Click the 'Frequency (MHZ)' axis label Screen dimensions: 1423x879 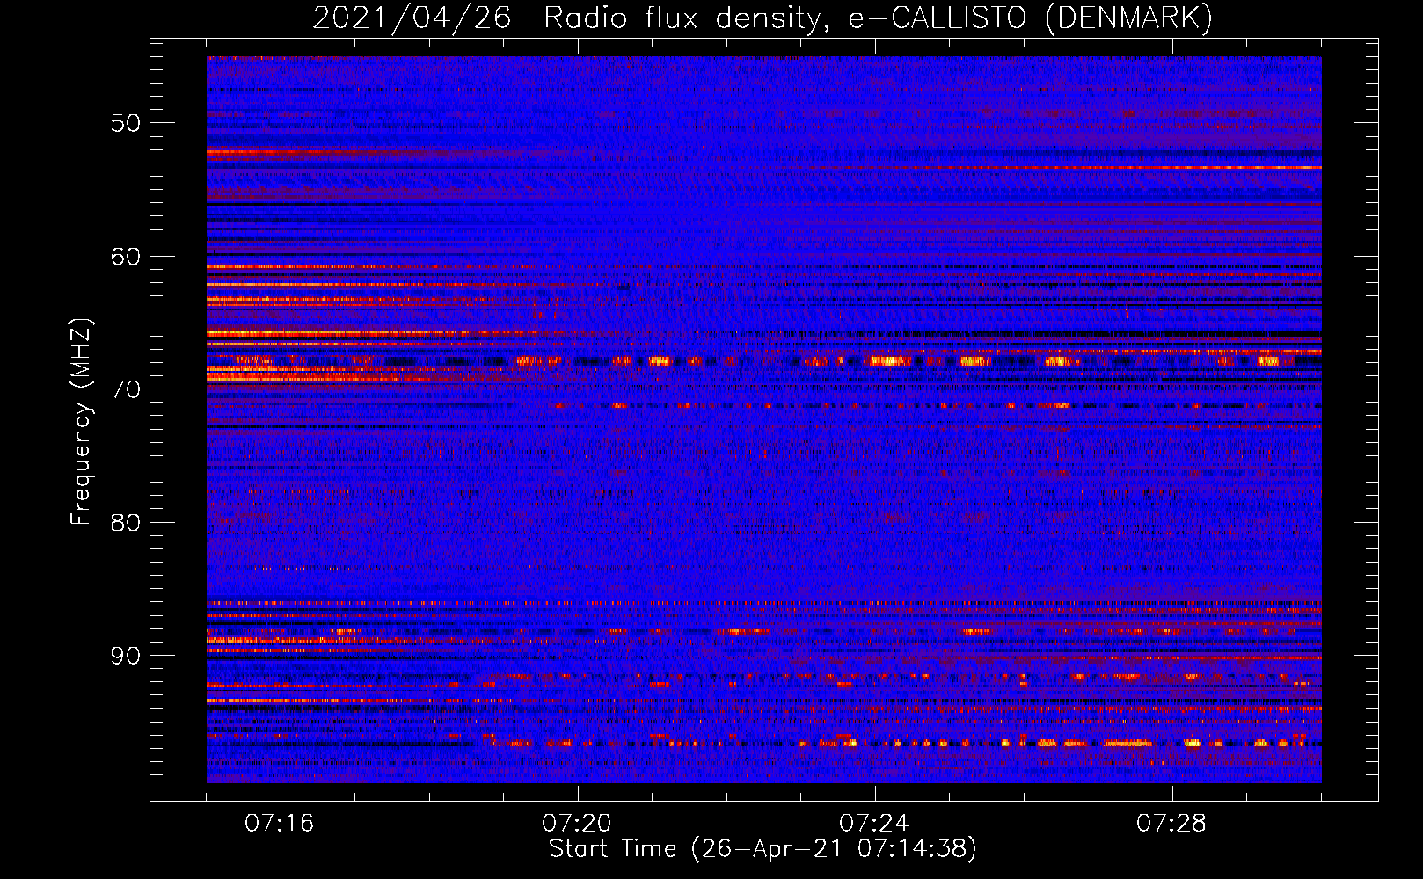[x=81, y=422]
